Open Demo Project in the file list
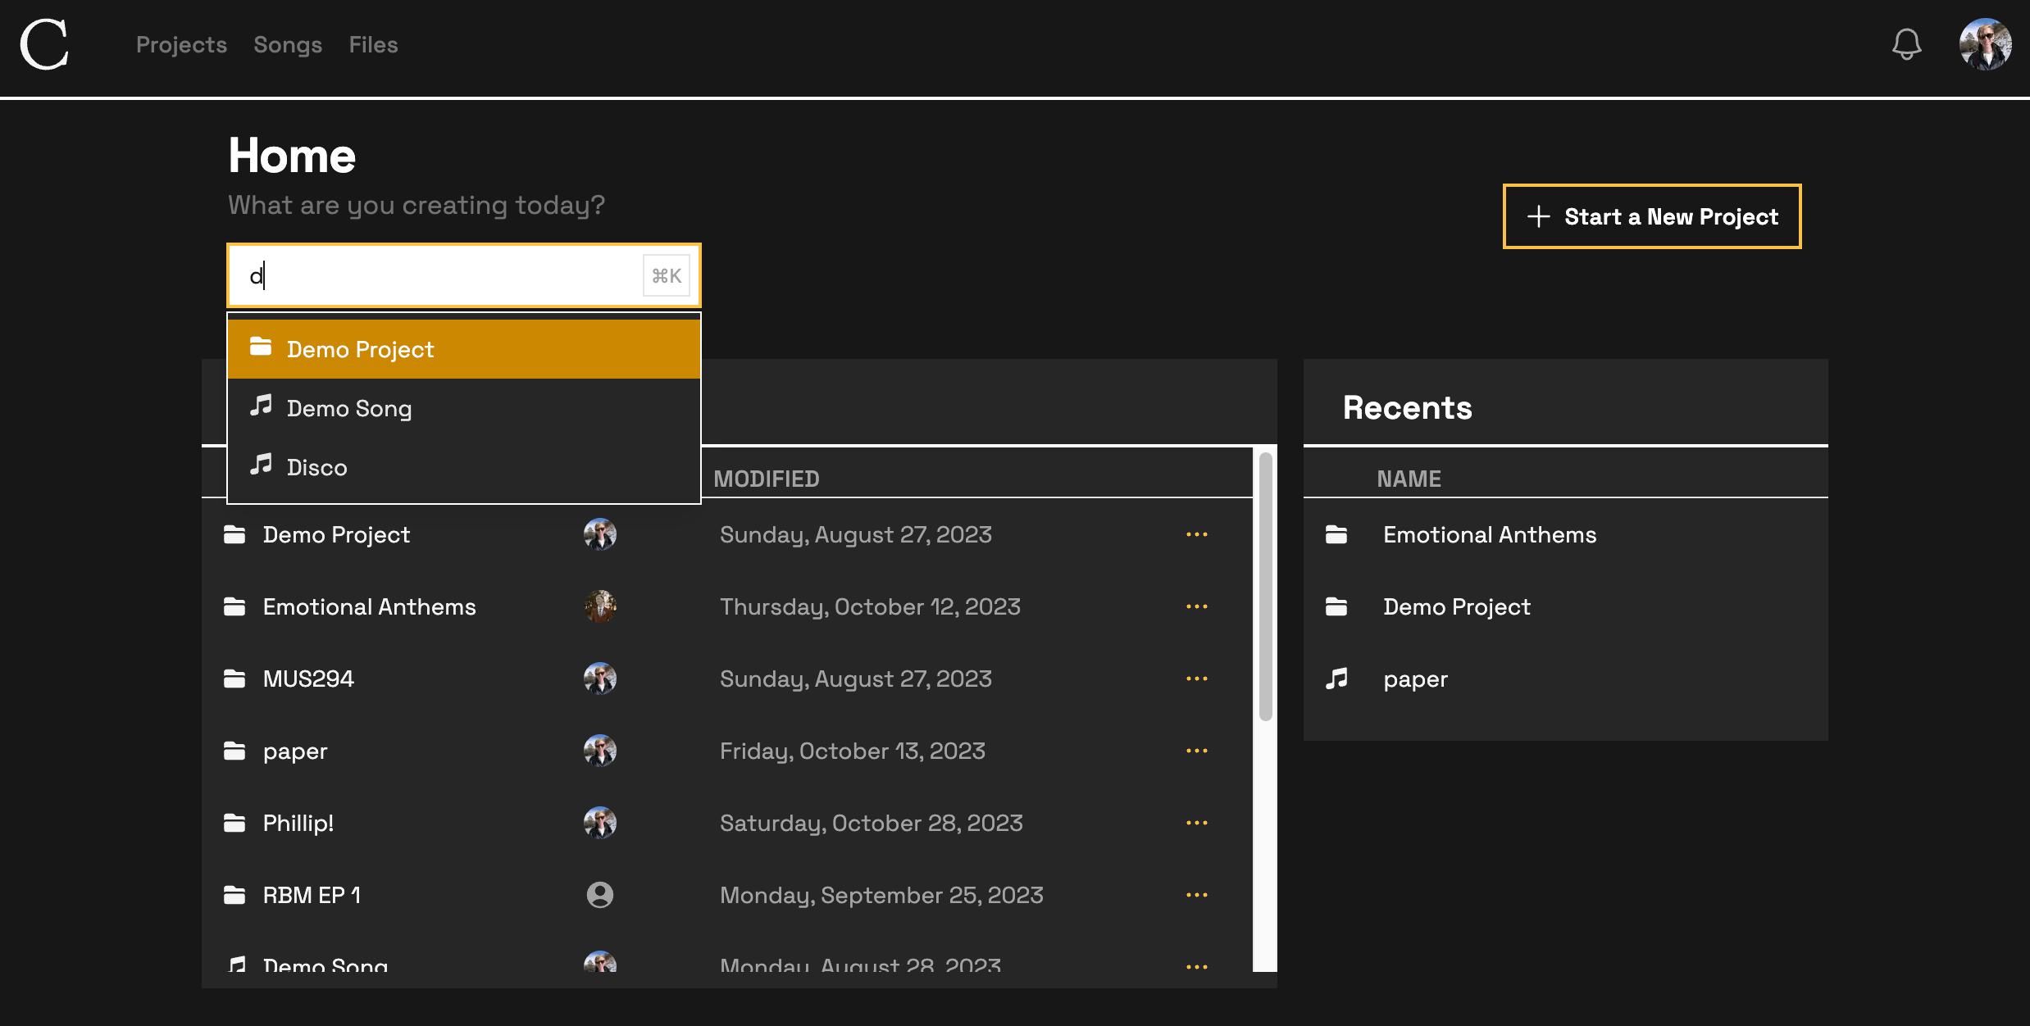Screen dimensions: 2030x1026 point(336,534)
